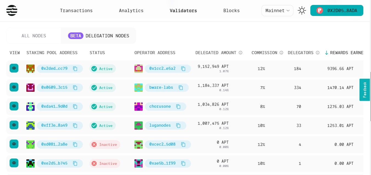
Task: Open the Feedback side tab
Action: (x=365, y=90)
